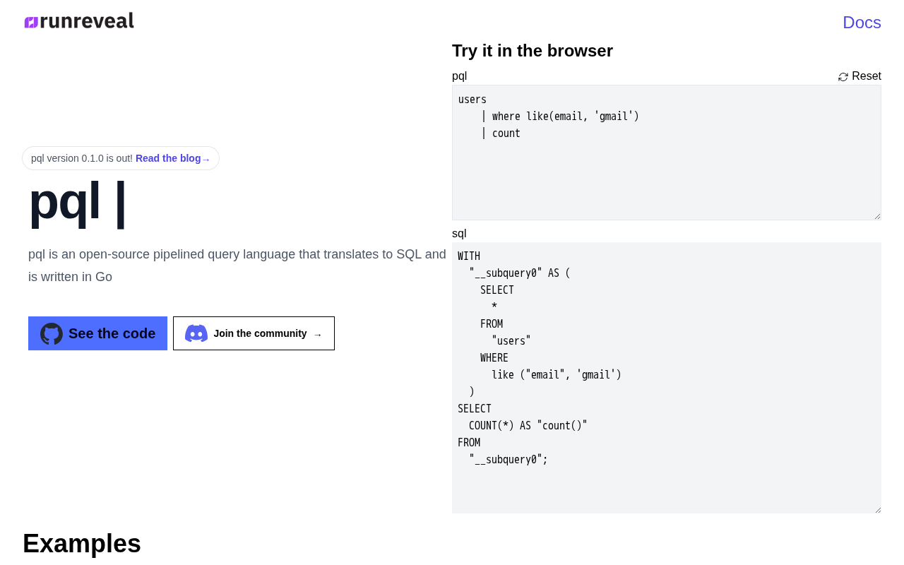Click the Discord logo icon
This screenshot has height=565, width=904.
point(196,333)
